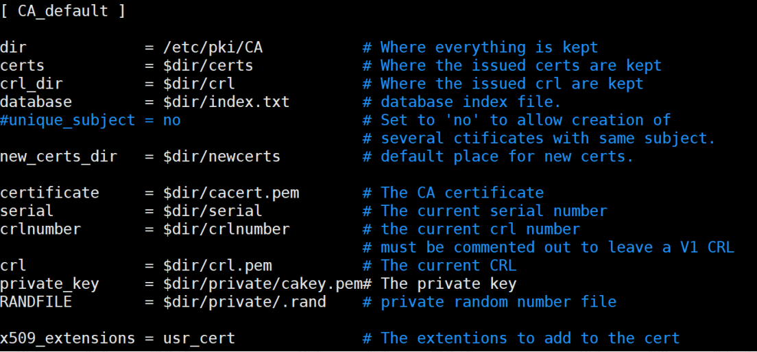Place cursor on $dir/index.txt

[226, 102]
